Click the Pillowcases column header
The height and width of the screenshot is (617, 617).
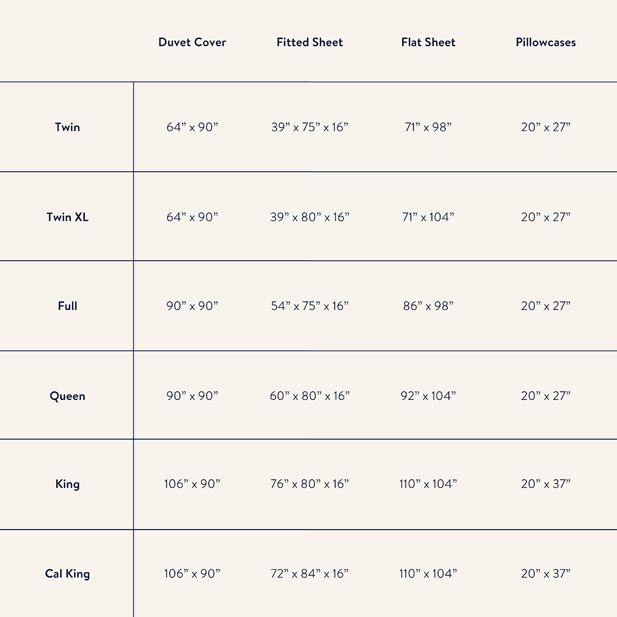tap(546, 42)
